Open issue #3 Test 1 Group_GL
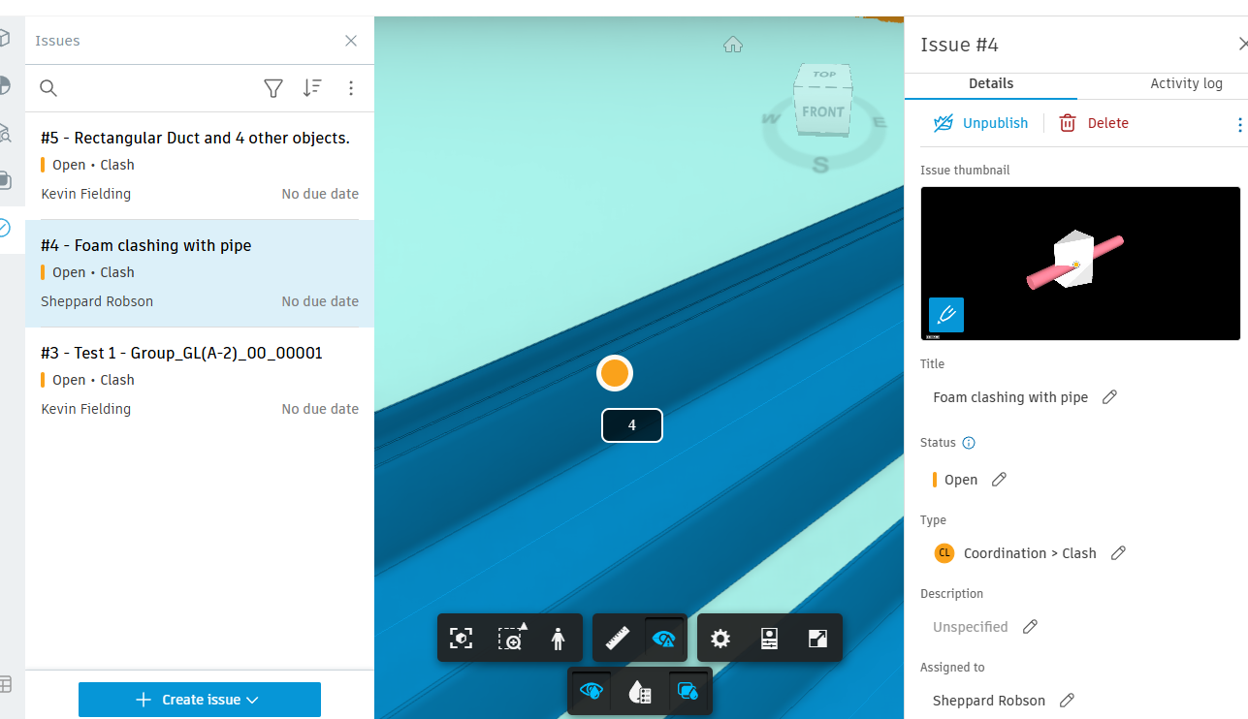This screenshot has width=1248, height=719. pos(200,381)
